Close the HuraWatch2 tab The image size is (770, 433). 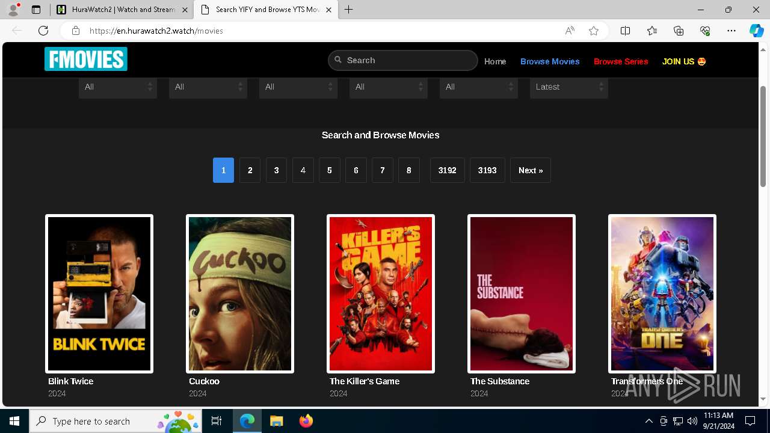coord(185,10)
